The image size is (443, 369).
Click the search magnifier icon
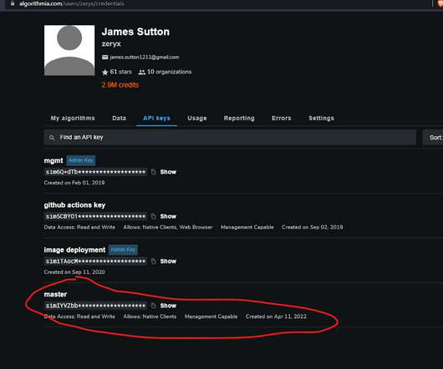click(52, 138)
